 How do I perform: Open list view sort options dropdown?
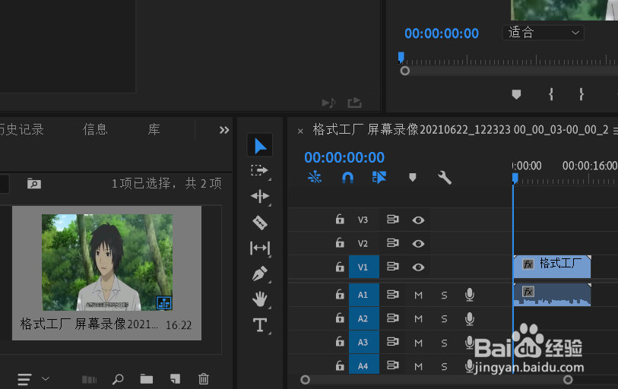(46, 379)
